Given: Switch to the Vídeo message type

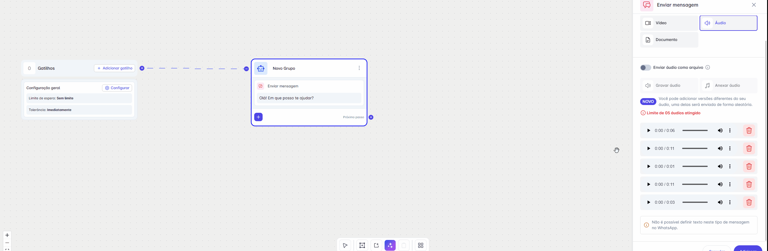Looking at the screenshot, I should pos(669,23).
